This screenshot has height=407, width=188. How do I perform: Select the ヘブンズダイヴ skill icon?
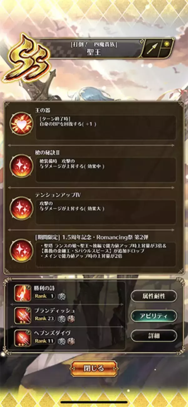pyautogui.click(x=23, y=337)
